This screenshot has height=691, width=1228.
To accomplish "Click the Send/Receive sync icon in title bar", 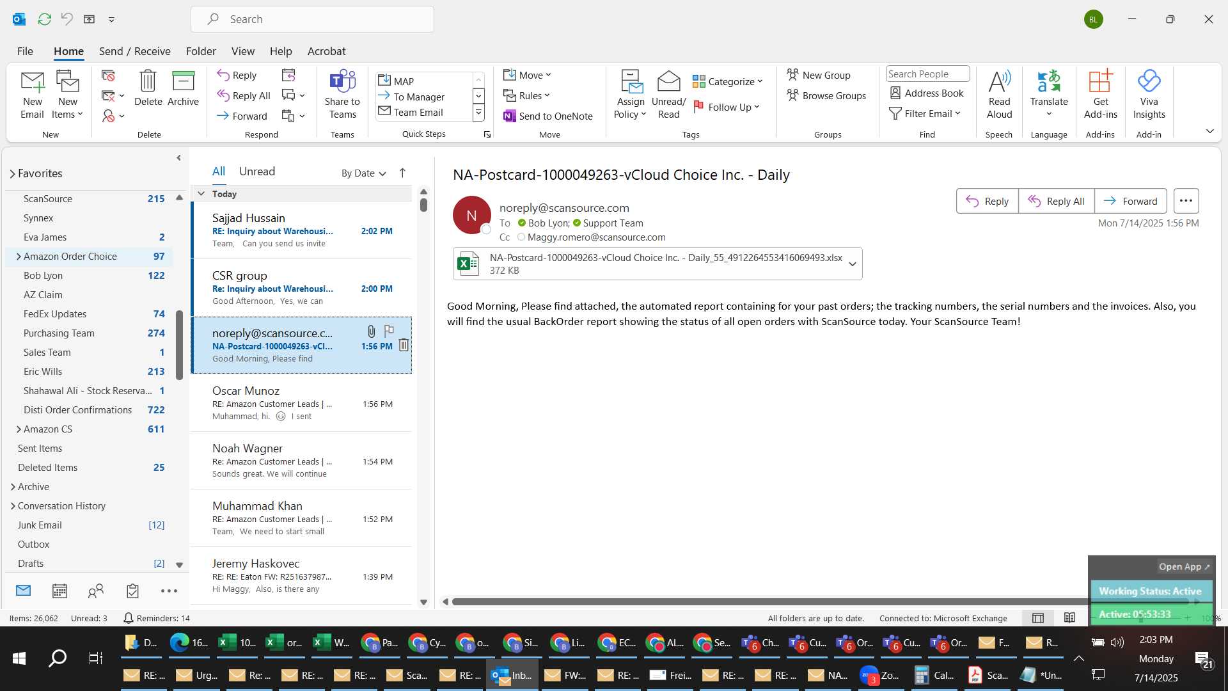I will [x=44, y=19].
